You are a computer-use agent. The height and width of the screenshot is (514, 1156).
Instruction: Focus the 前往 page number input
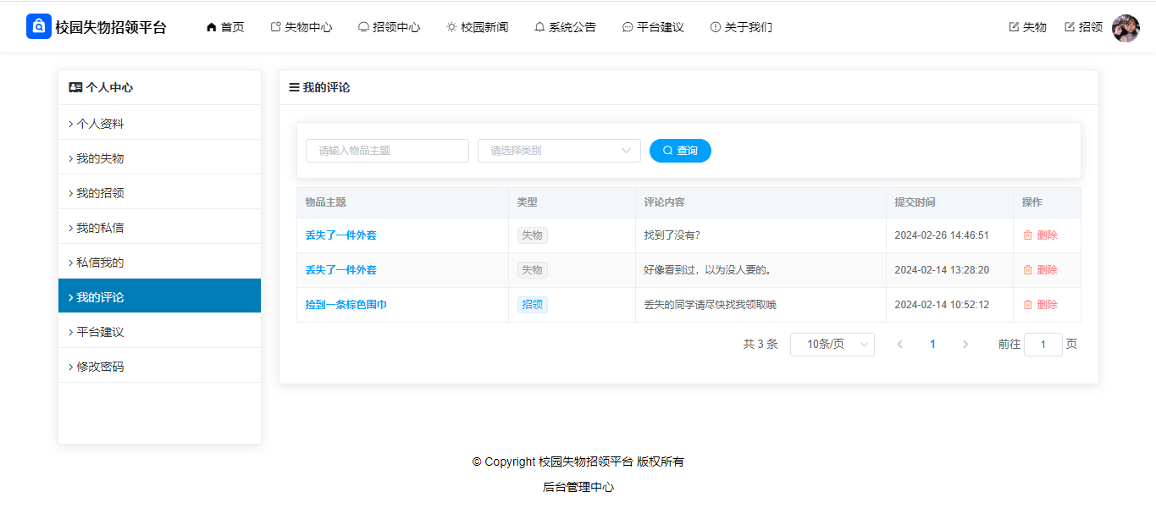coord(1043,345)
